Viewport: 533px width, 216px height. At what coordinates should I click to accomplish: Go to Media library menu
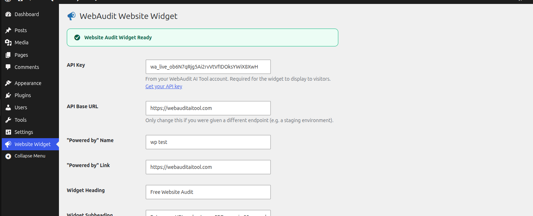30,42
